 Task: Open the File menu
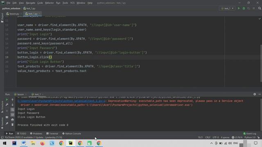click(8, 3)
